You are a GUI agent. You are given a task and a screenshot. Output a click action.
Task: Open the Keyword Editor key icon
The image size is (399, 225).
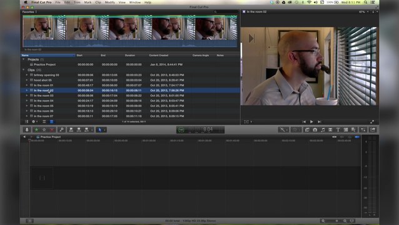pos(61,129)
